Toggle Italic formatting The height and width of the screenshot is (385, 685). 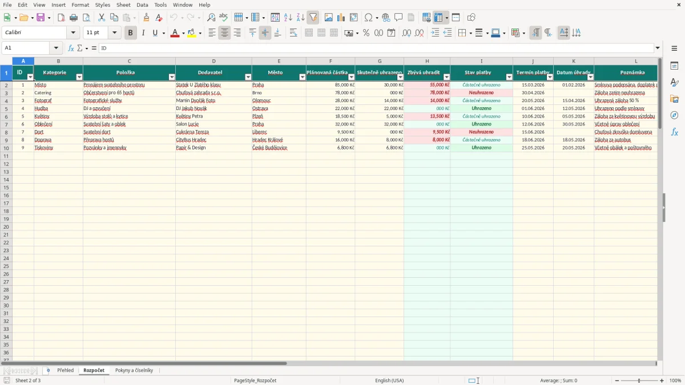[x=143, y=33]
